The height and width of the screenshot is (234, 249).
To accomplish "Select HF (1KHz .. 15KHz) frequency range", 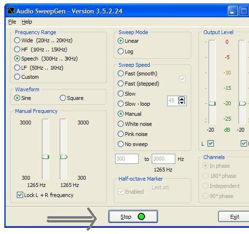I will [x=40, y=49].
